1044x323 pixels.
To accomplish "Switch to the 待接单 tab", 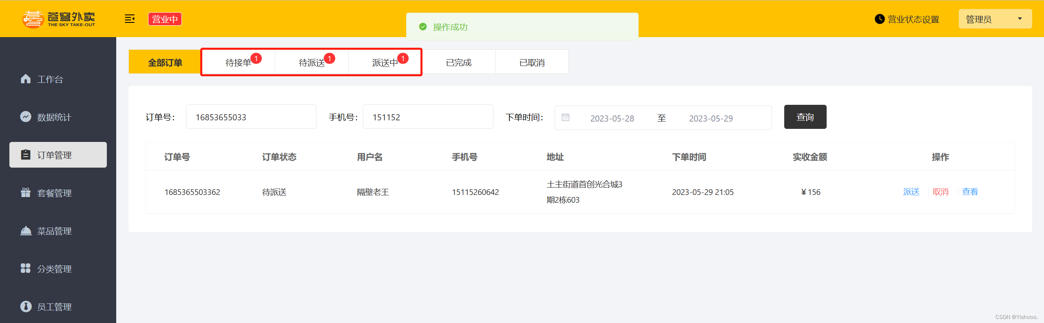I will click(238, 62).
